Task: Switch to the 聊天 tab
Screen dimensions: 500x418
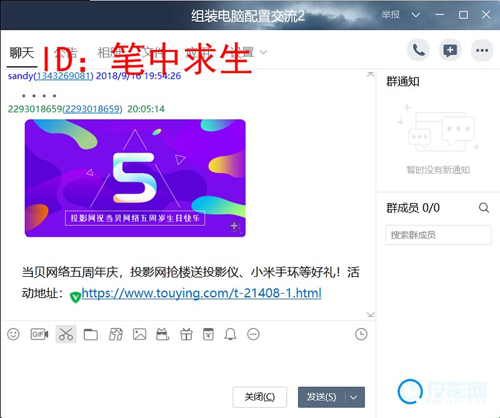Action: pos(22,52)
